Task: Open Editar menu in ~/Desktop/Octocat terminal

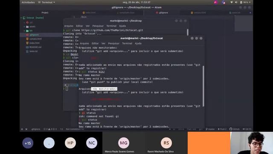Action: pyautogui.click(x=95, y=43)
